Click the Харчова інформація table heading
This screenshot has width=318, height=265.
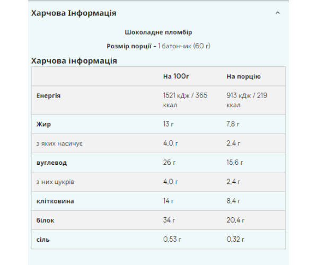click(74, 60)
